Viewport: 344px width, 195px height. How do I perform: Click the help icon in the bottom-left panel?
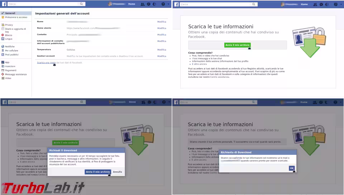click(x=164, y=102)
